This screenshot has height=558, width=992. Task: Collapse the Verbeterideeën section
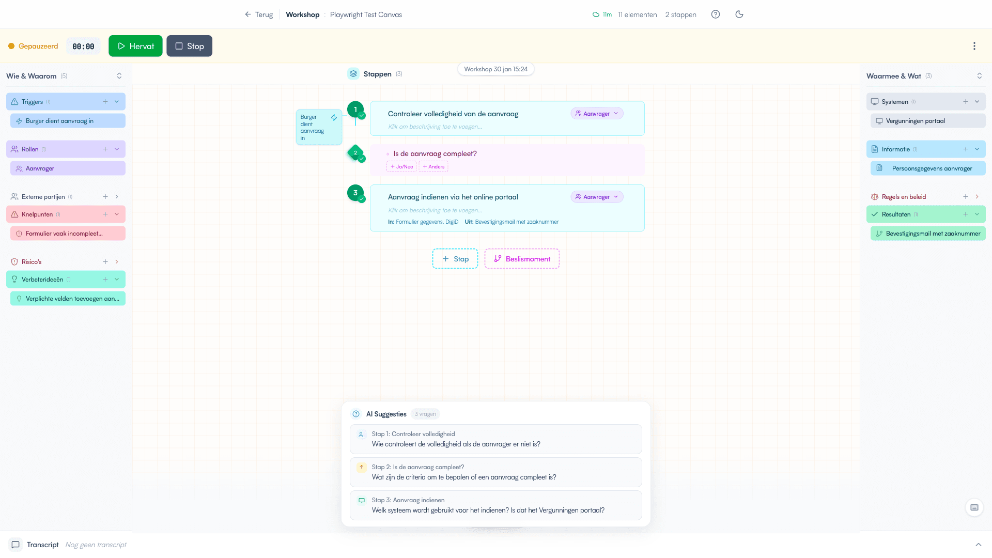[x=117, y=280]
